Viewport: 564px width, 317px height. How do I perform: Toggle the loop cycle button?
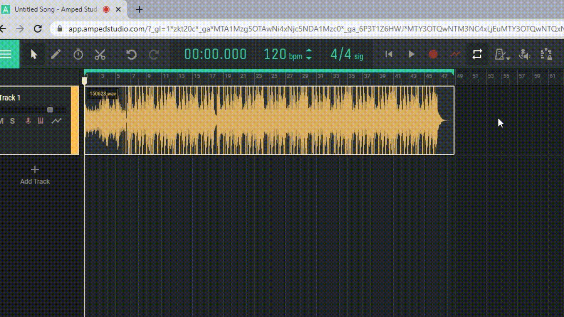pyautogui.click(x=477, y=54)
